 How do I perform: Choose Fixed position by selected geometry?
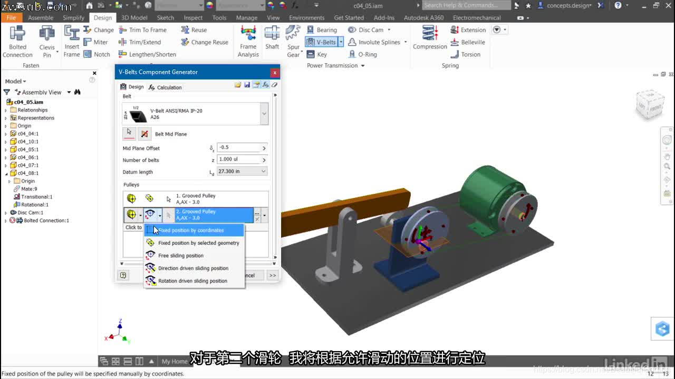click(194, 243)
